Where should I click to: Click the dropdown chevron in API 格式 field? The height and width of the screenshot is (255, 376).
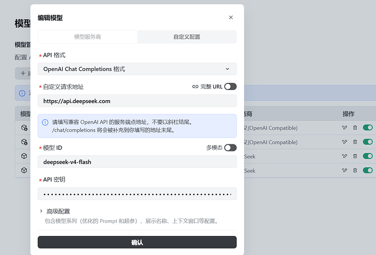point(227,69)
